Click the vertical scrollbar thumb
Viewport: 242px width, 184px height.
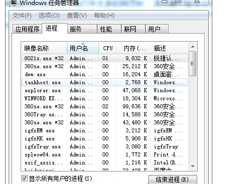click(193, 64)
